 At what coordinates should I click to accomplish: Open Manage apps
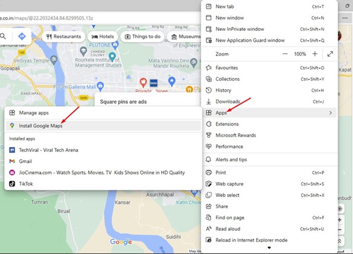coord(103,113)
